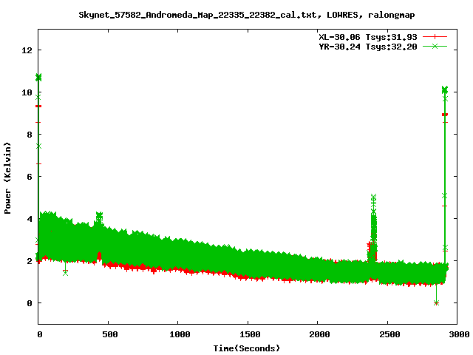Select the YR-30.24 Tsys:32.20 legend label
Image resolution: width=473 pixels, height=355 pixels.
[368, 47]
